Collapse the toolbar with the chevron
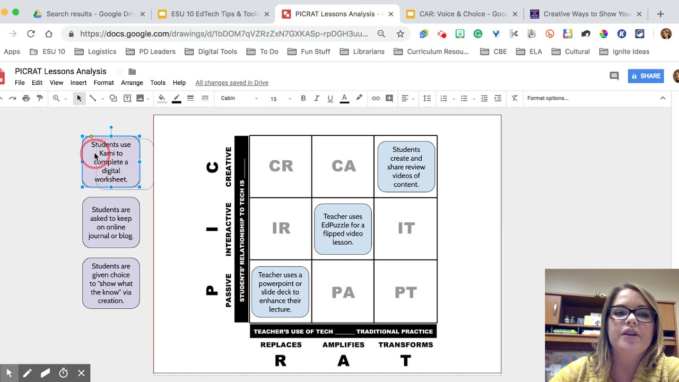Image resolution: width=679 pixels, height=382 pixels. click(663, 98)
